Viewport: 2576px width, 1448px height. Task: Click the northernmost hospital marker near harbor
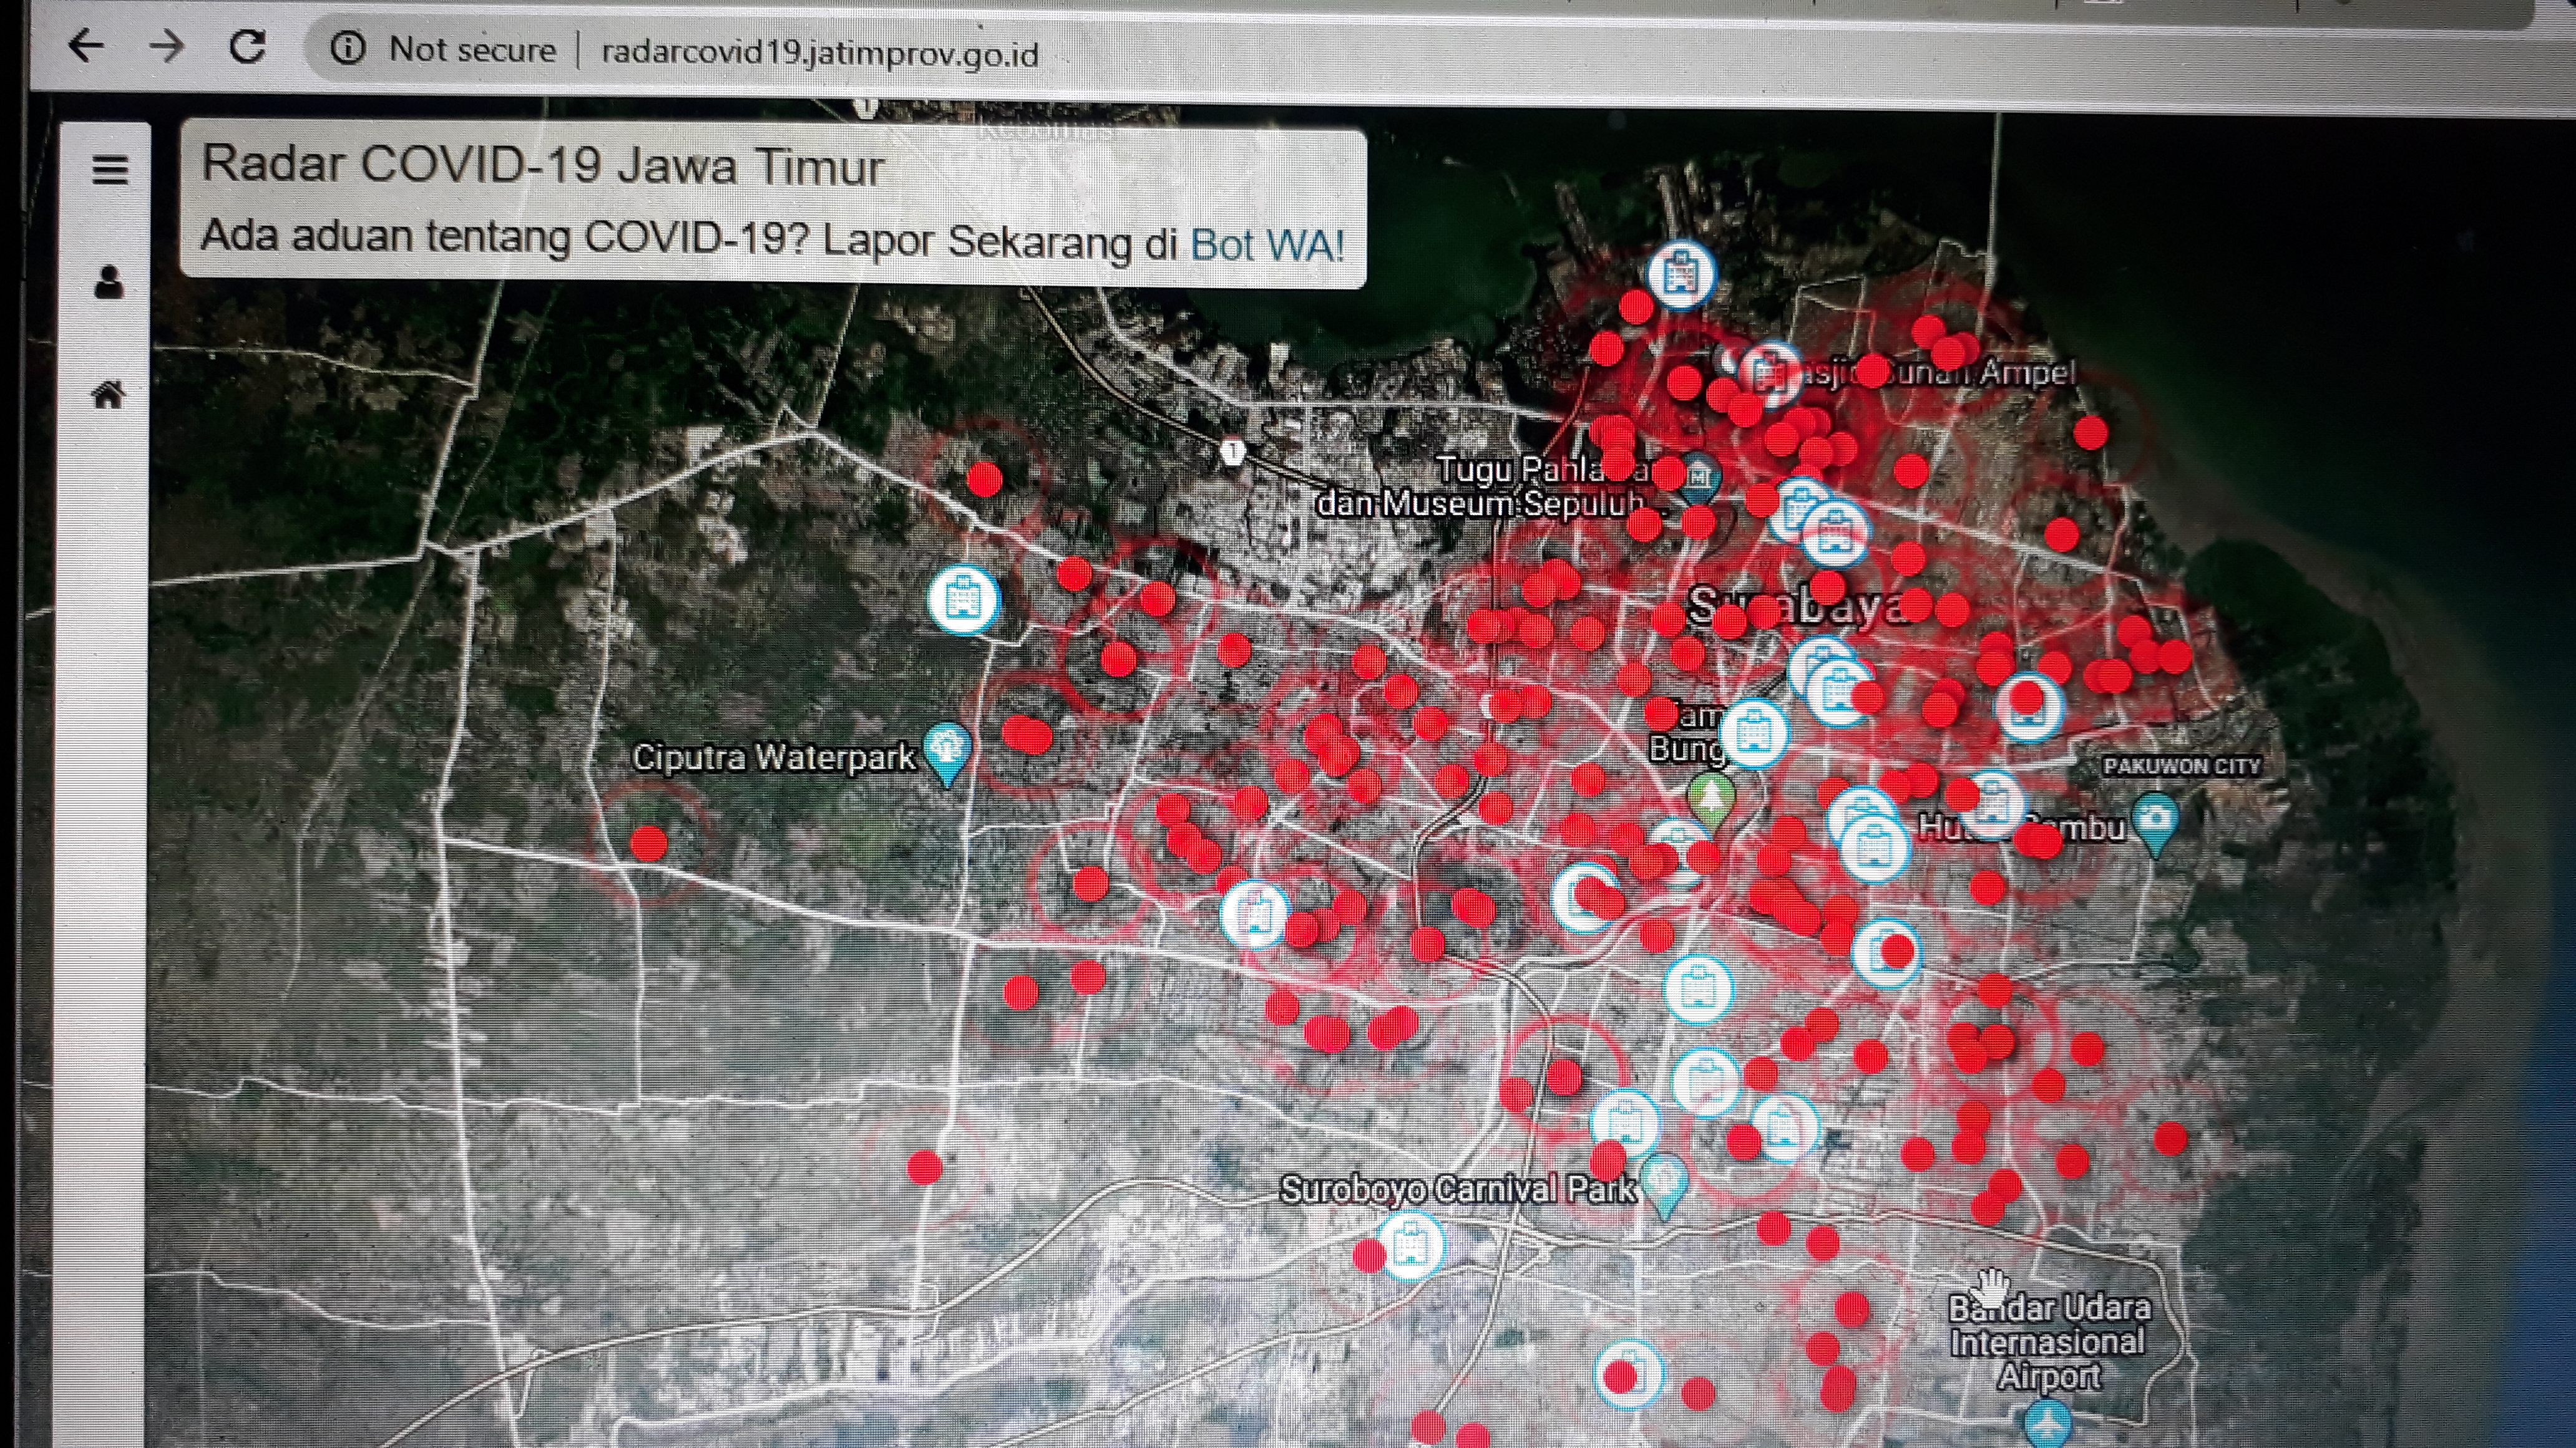tap(1681, 274)
